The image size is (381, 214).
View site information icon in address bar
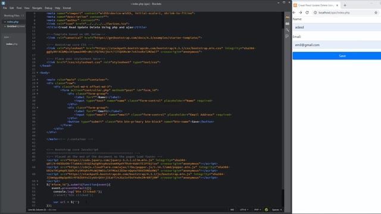315,12
